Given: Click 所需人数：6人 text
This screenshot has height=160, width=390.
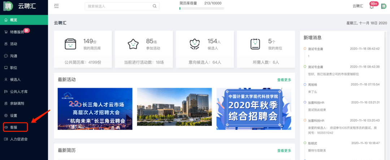Looking at the screenshot, I should [x=266, y=62].
